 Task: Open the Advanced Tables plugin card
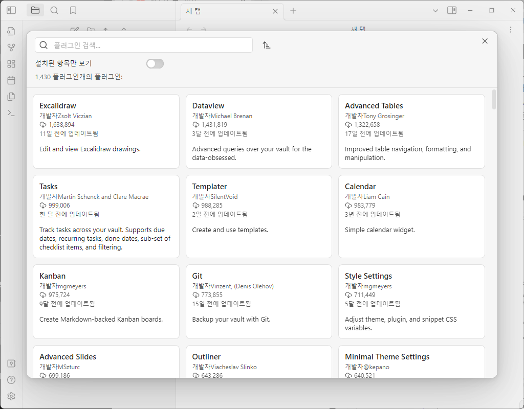(411, 131)
